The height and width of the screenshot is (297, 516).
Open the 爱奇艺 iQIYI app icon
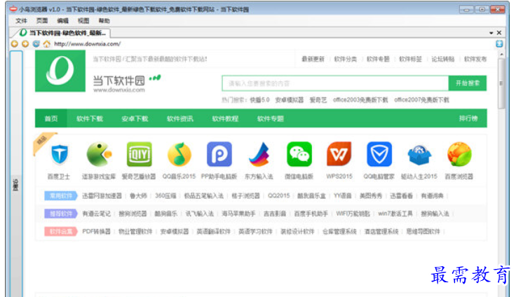tap(139, 154)
